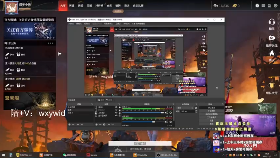
Task: Switch to the 天赋 talents tab
Action: point(80,6)
